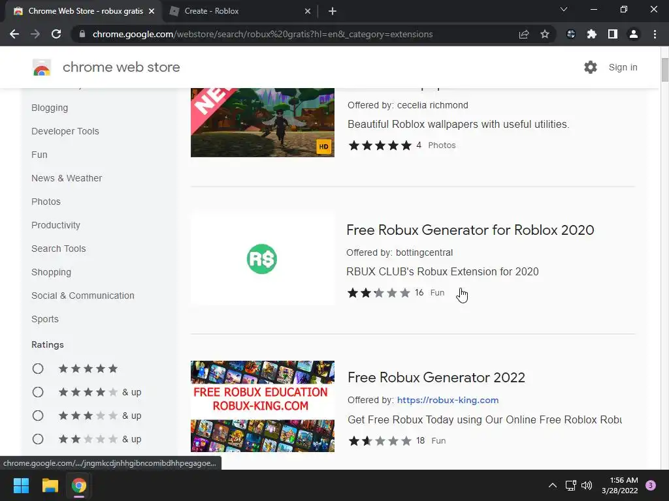Close the Chrome Web Store tab
The width and height of the screenshot is (669, 501).
click(x=152, y=11)
